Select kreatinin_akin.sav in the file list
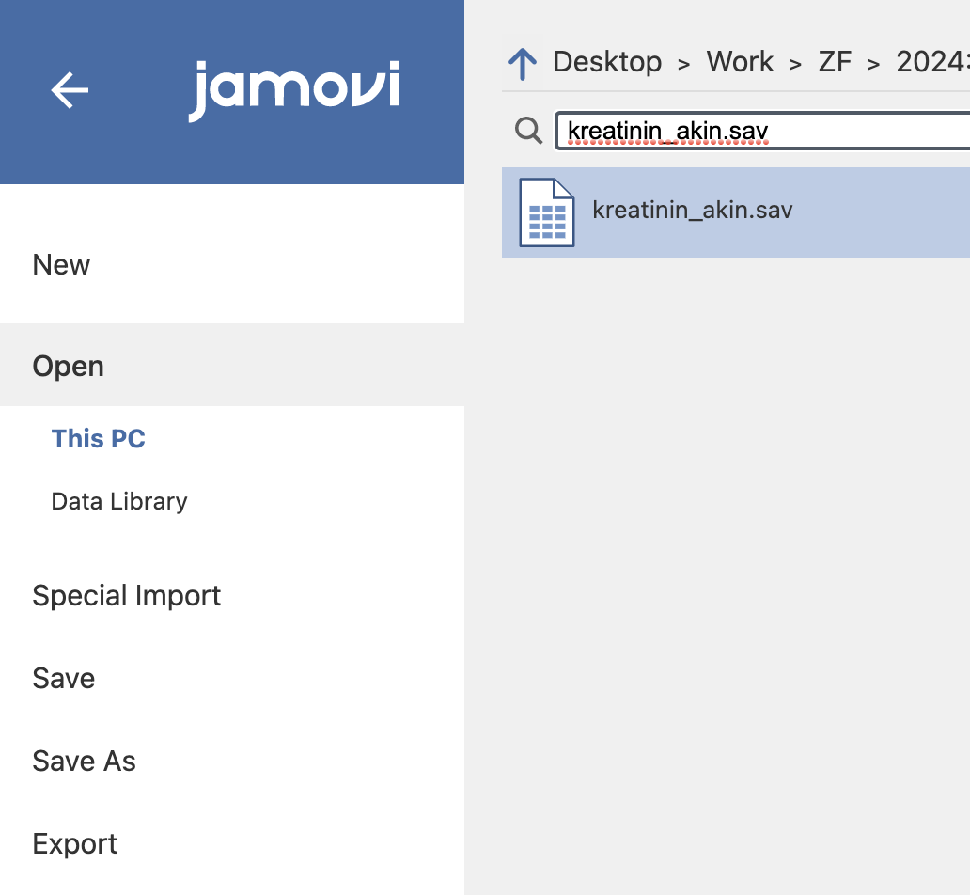 (736, 212)
